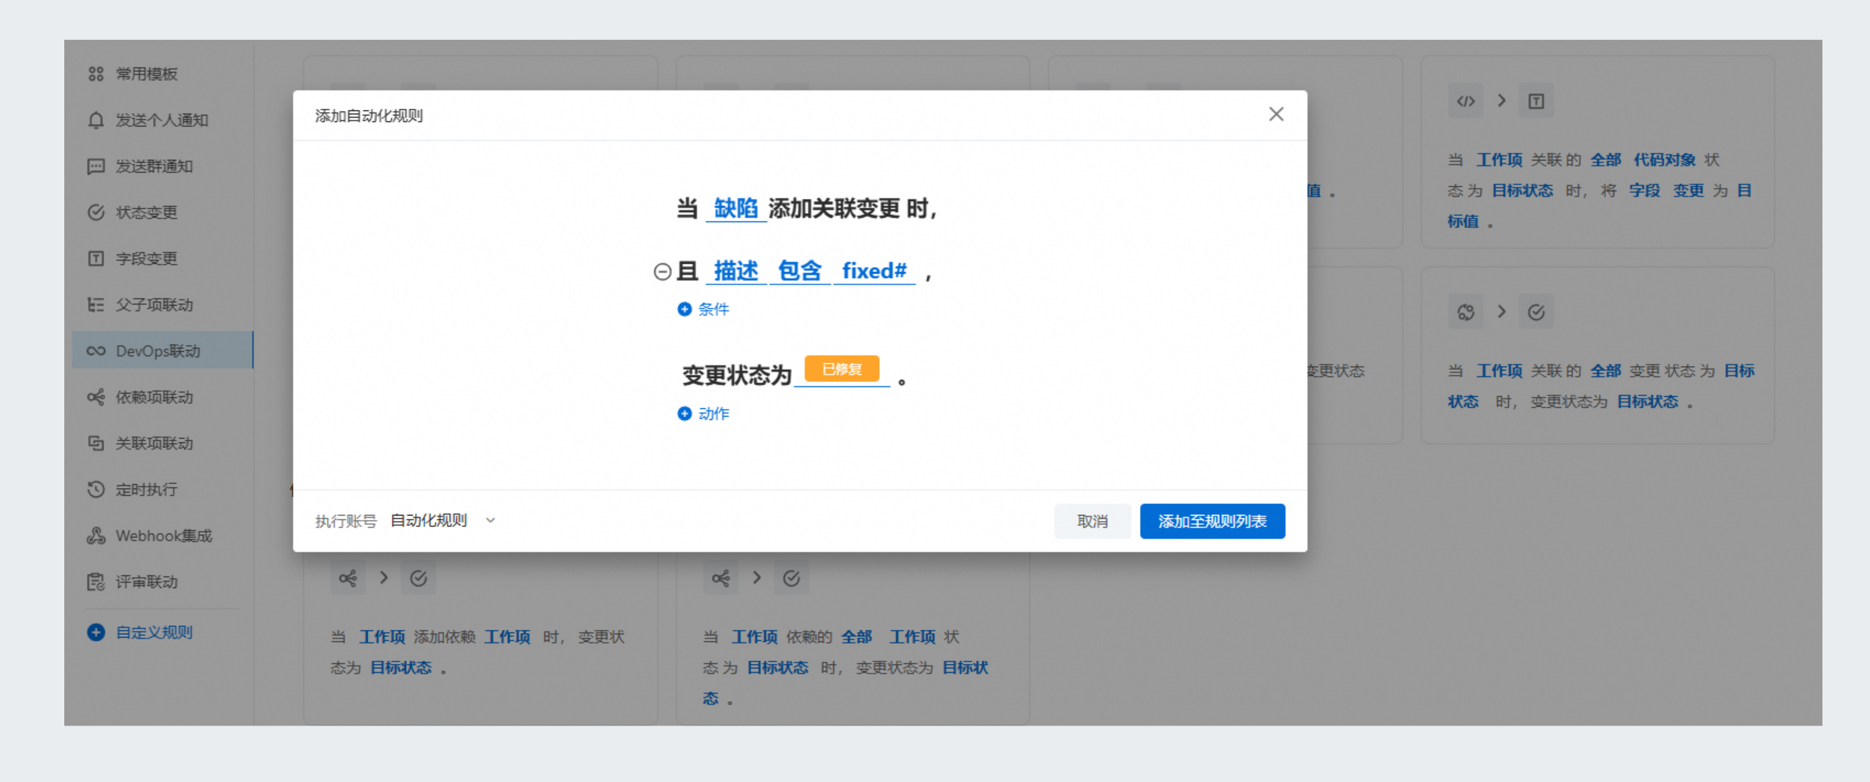Change the 包含 operator in condition
The height and width of the screenshot is (782, 1870).
(x=799, y=272)
